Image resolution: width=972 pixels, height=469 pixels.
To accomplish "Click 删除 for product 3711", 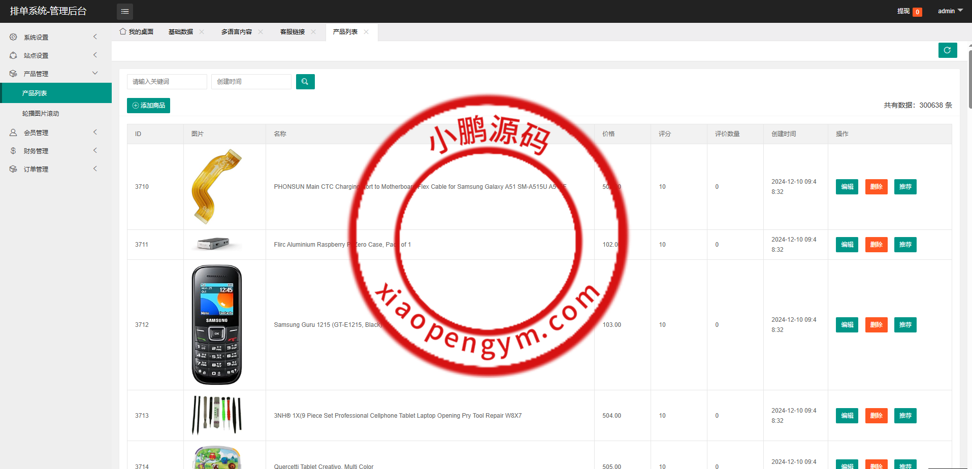I will [876, 245].
